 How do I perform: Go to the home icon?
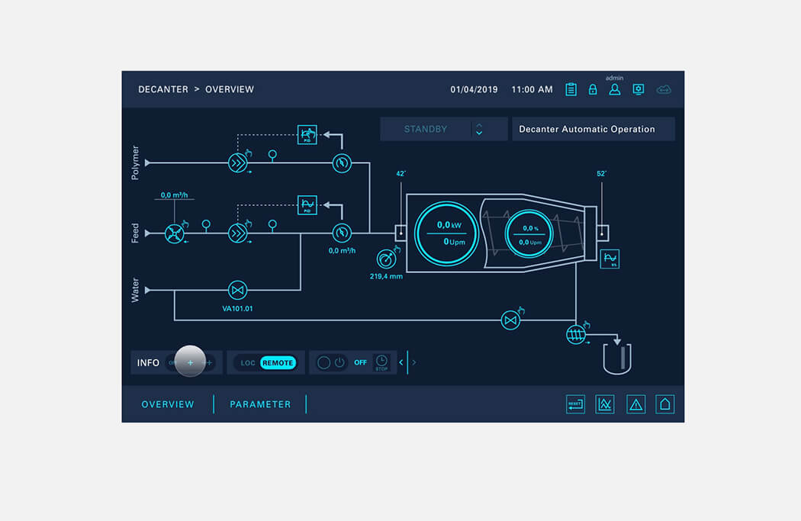pyautogui.click(x=665, y=404)
